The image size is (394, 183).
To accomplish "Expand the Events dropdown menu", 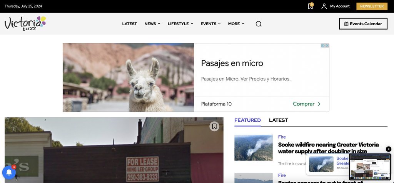I will tap(210, 24).
